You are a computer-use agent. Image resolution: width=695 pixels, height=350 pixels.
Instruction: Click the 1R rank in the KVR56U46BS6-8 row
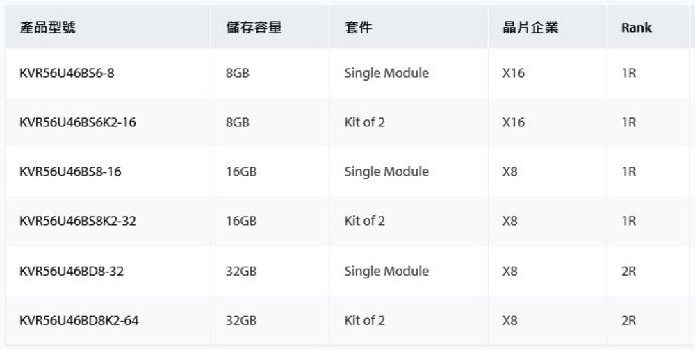(x=628, y=73)
